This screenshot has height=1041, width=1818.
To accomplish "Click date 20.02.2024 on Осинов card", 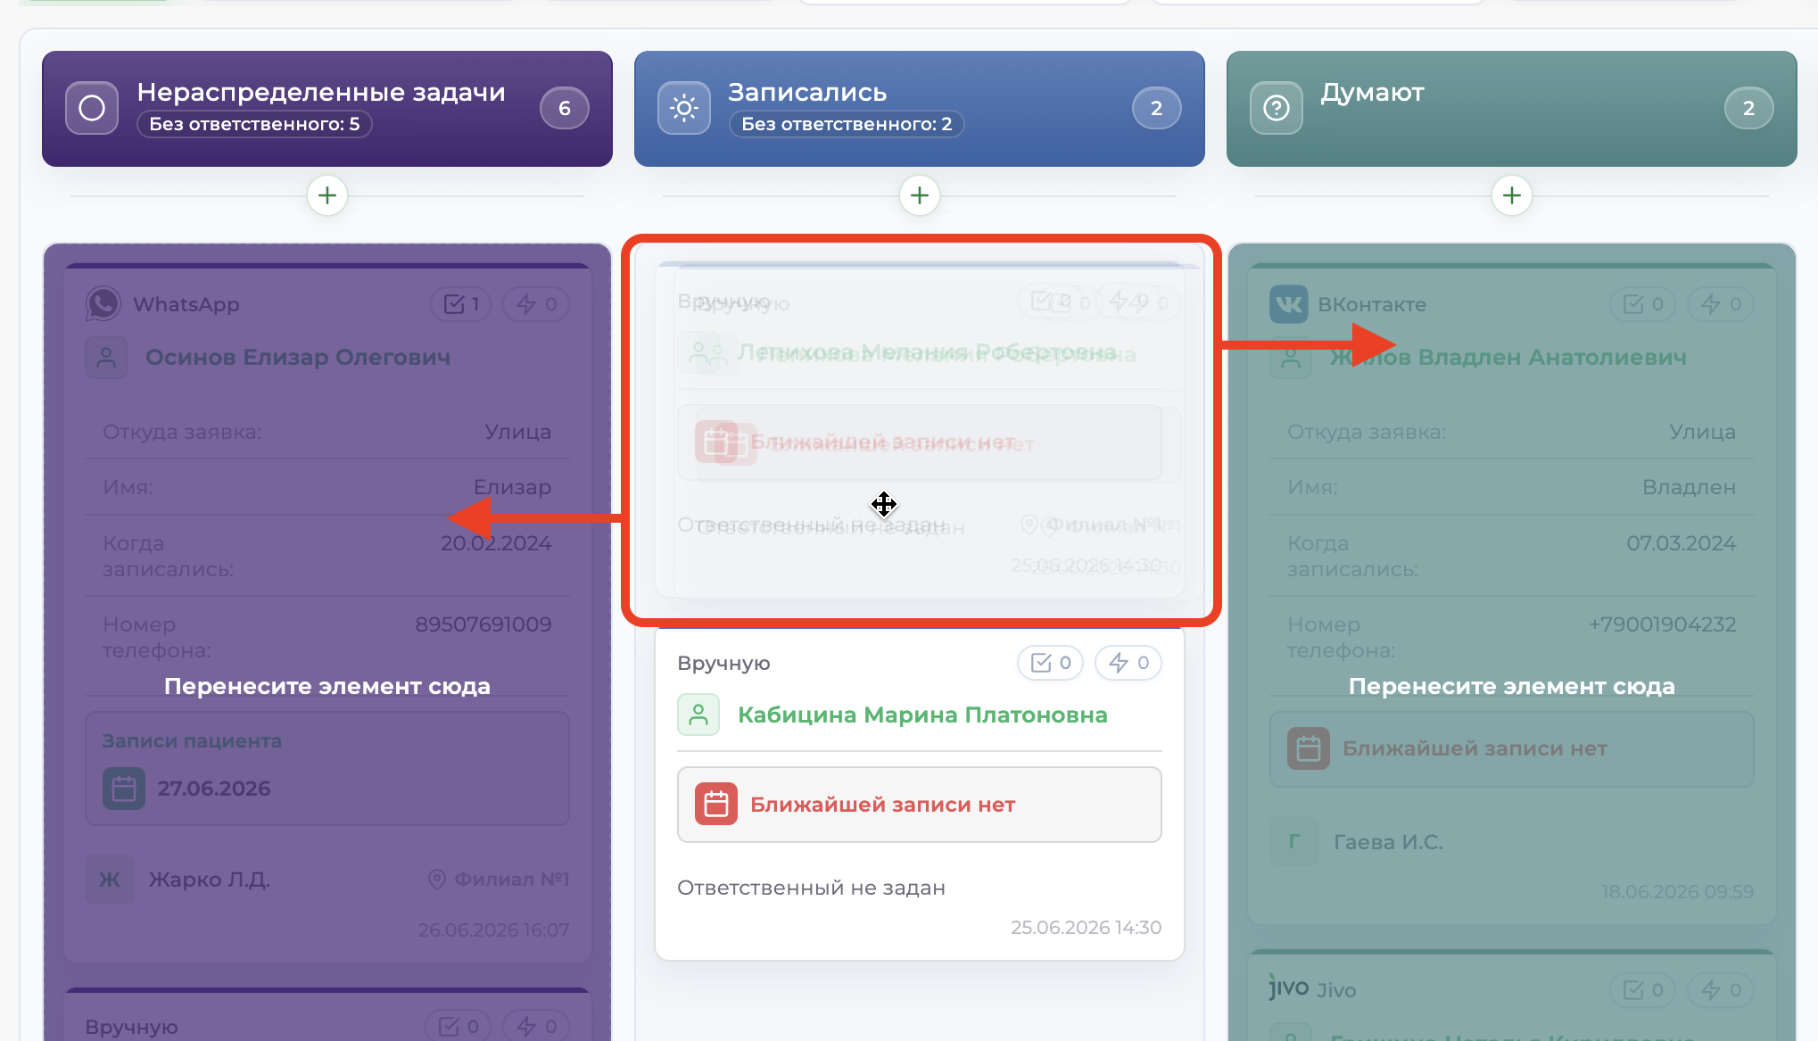I will 496,543.
